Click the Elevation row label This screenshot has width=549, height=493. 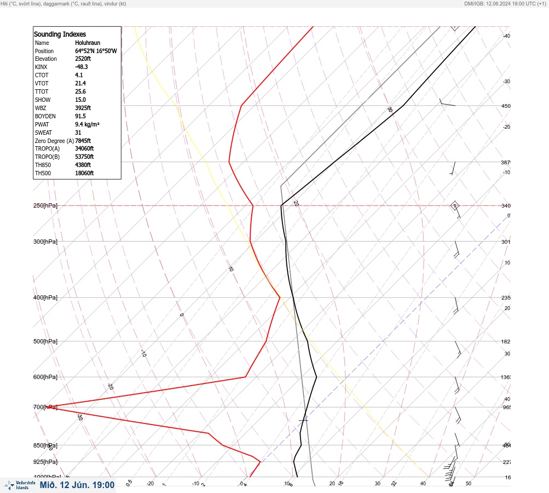point(46,59)
